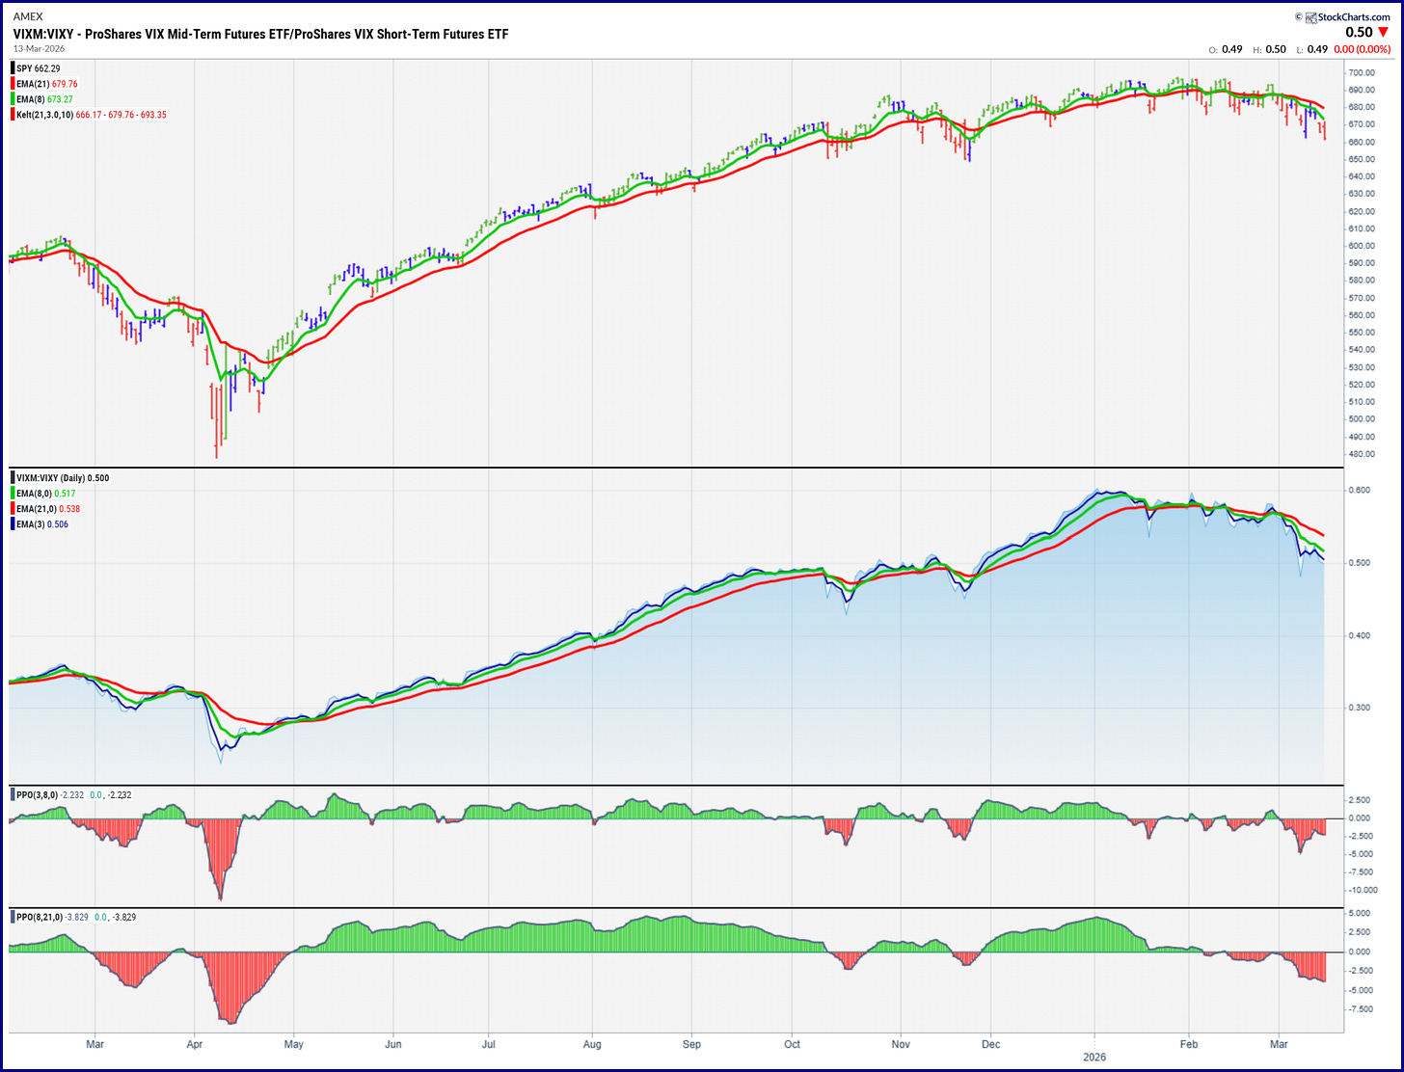Click the O: 0.49 open value

(x=1226, y=49)
